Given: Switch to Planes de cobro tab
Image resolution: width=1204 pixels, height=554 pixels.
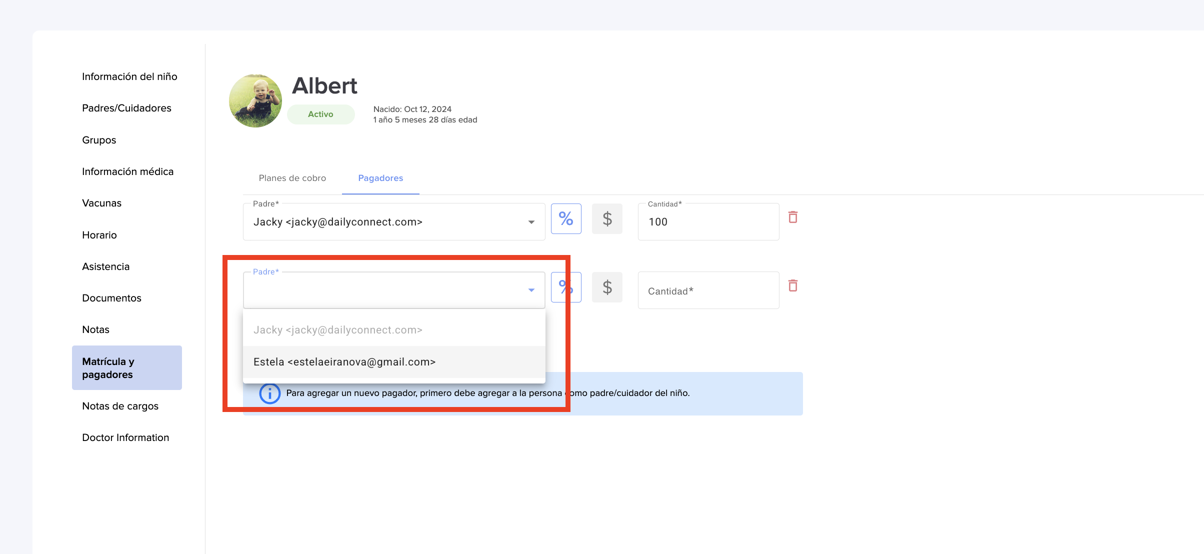Looking at the screenshot, I should (292, 178).
